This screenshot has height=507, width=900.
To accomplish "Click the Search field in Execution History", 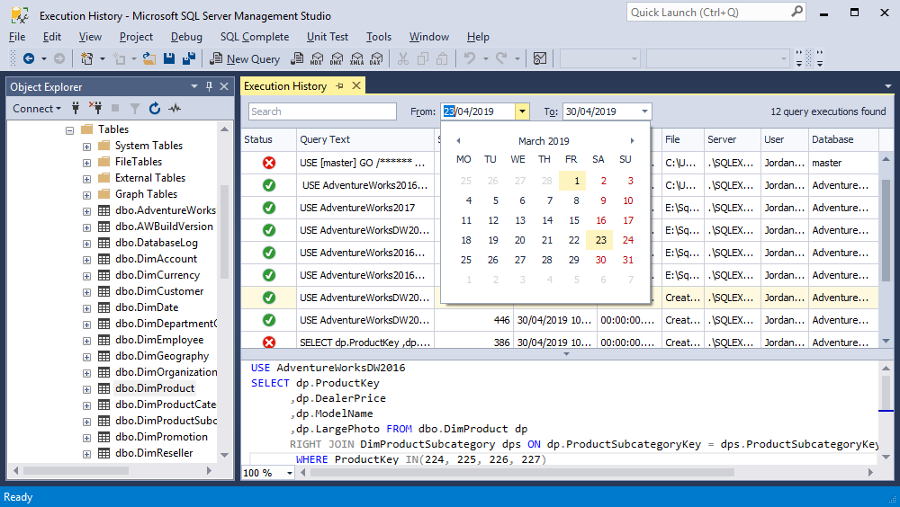I will (x=322, y=111).
